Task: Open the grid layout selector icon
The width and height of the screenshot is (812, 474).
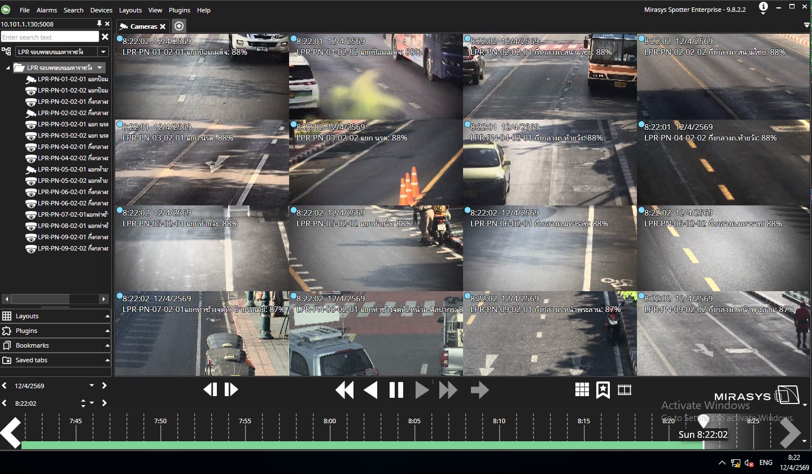Action: (x=582, y=389)
